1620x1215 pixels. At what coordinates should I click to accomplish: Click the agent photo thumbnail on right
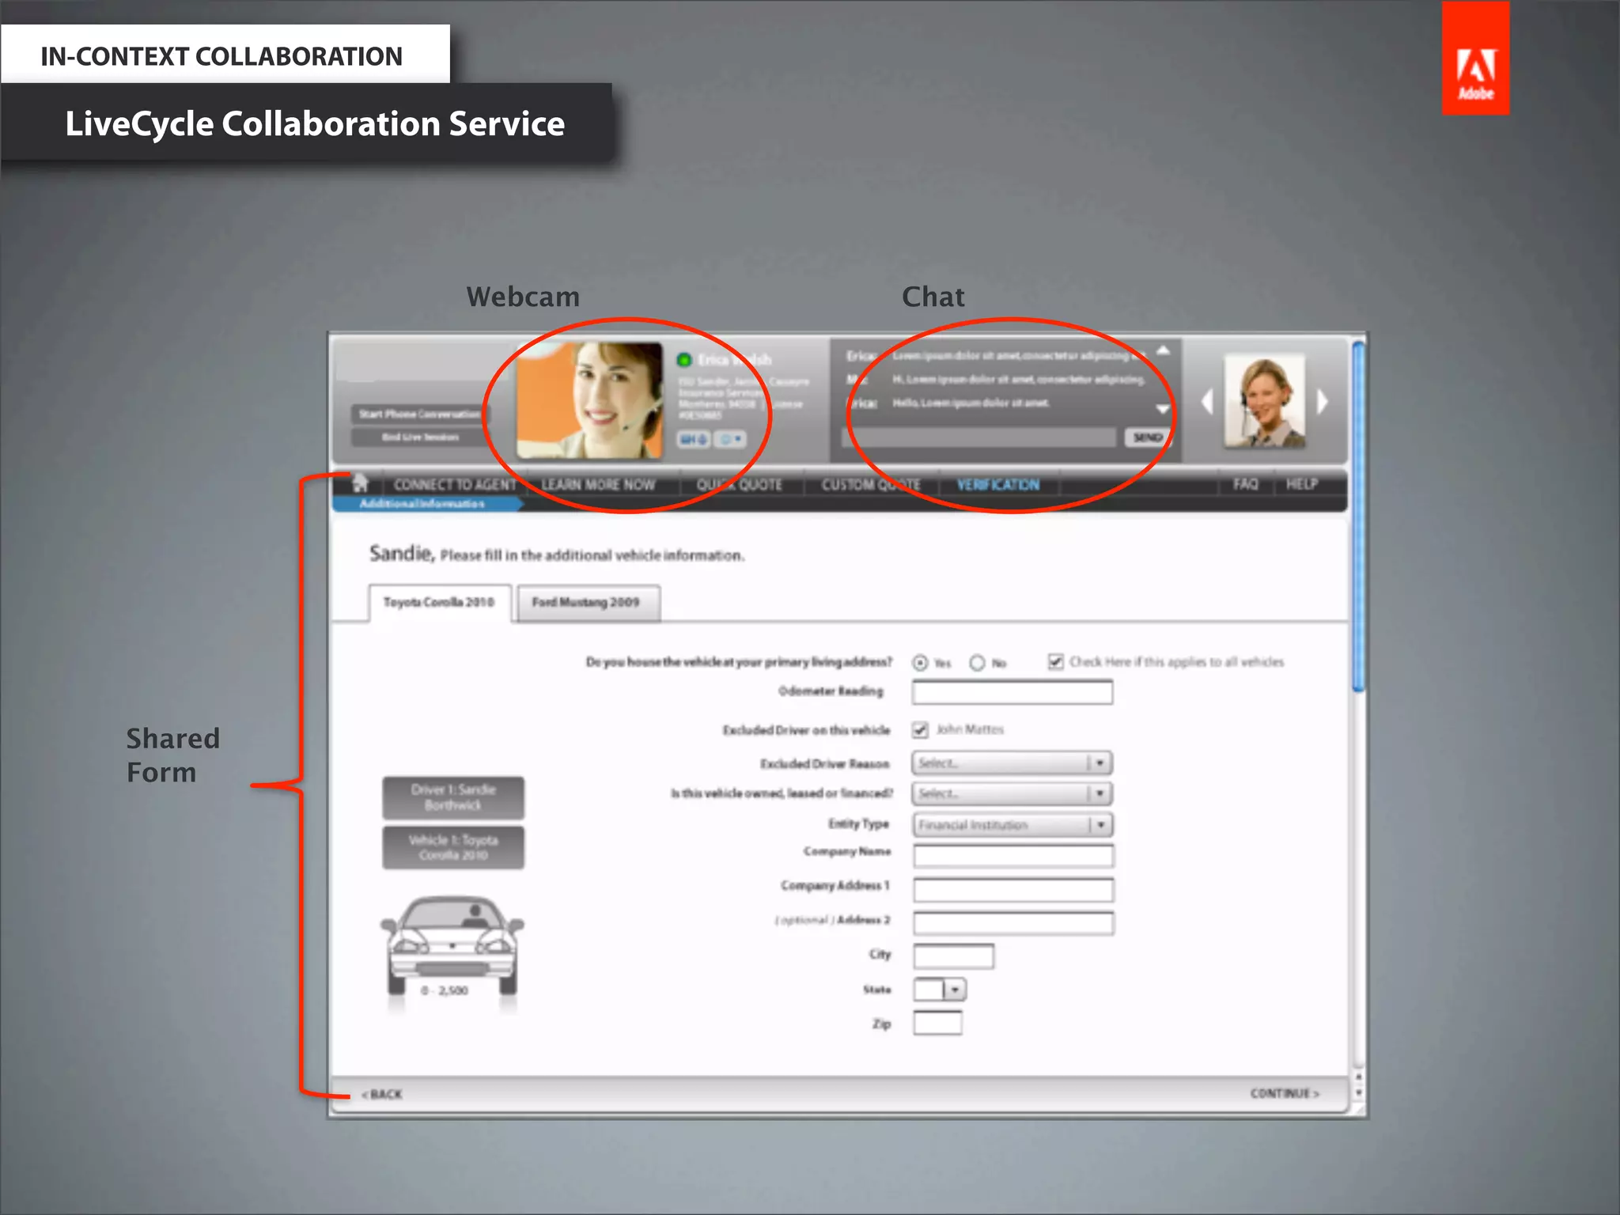click(1264, 400)
